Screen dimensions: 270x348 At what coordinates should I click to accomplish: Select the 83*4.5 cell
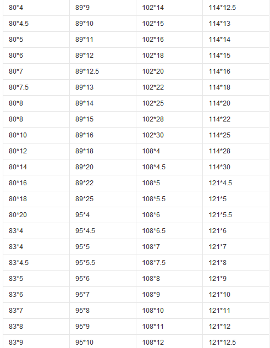tap(36, 263)
